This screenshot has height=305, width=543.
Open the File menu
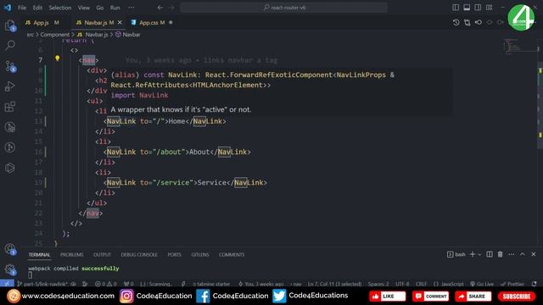[x=22, y=8]
